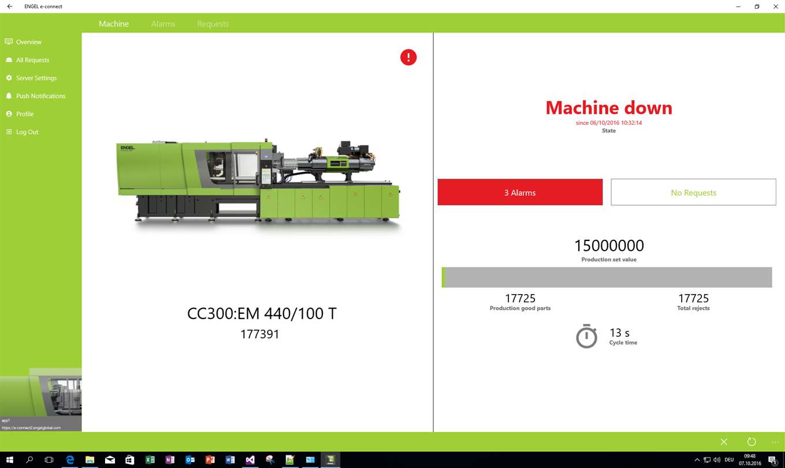Switch to the Alarms tab
This screenshot has width=785, height=468.
click(x=163, y=24)
